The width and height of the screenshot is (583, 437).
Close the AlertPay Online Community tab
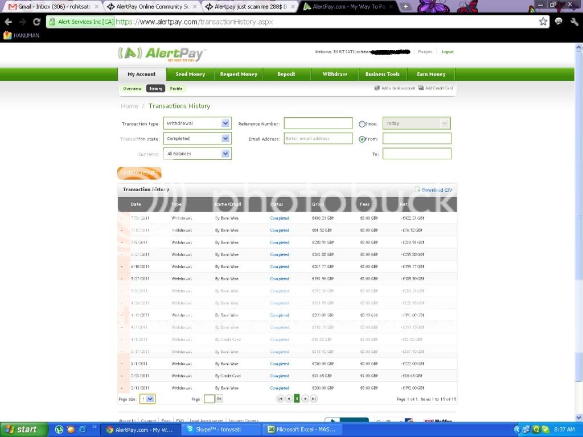(195, 7)
